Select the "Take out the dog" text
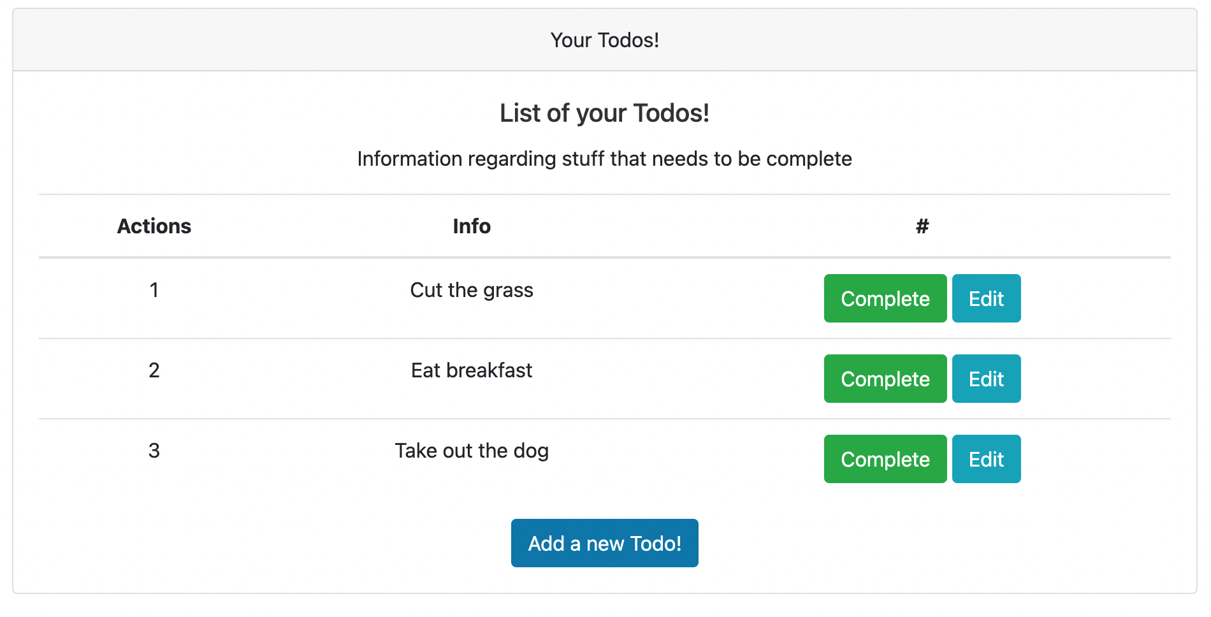The height and width of the screenshot is (617, 1211). 472,451
